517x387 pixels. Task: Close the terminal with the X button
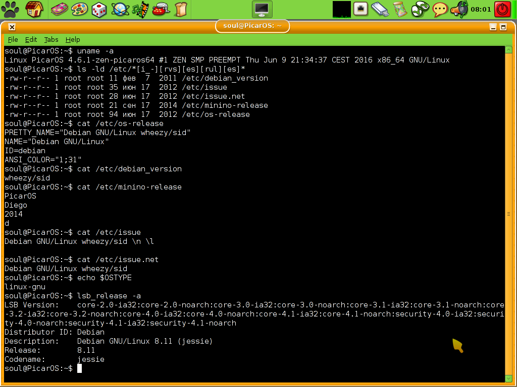[x=12, y=27]
